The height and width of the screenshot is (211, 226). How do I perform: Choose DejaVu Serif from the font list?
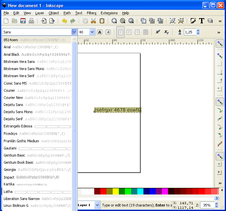click(x=37, y=119)
